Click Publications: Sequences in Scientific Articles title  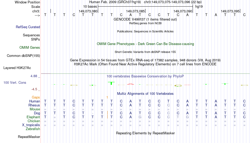click(x=145, y=31)
